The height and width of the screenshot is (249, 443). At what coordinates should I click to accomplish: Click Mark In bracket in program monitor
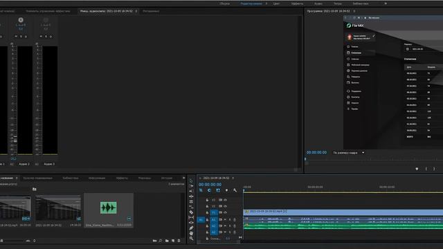426,169
